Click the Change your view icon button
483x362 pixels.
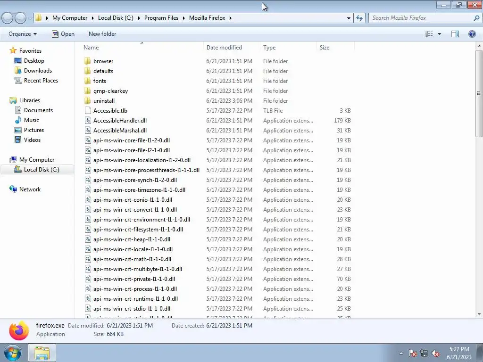(x=429, y=34)
